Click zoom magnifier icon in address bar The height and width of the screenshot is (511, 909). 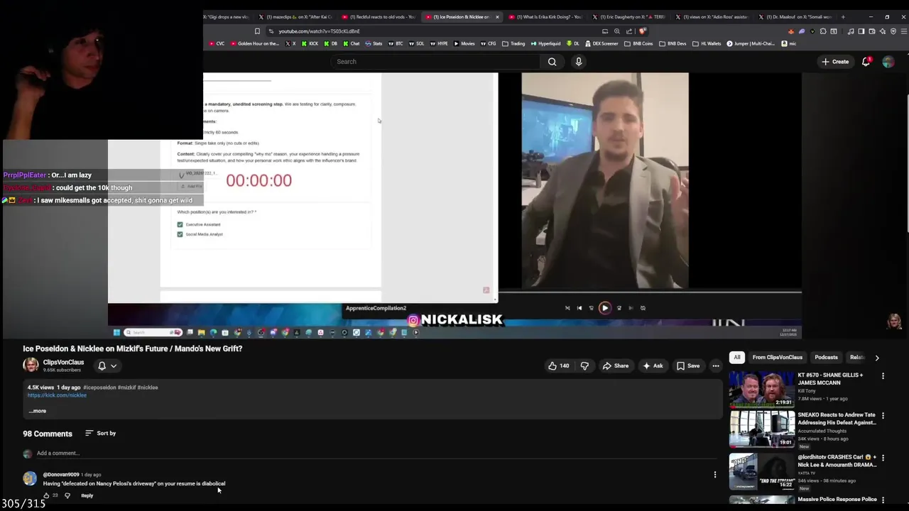pyautogui.click(x=616, y=31)
